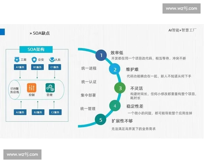Click the number 5 circle
204x163 pixels.
point(101,120)
